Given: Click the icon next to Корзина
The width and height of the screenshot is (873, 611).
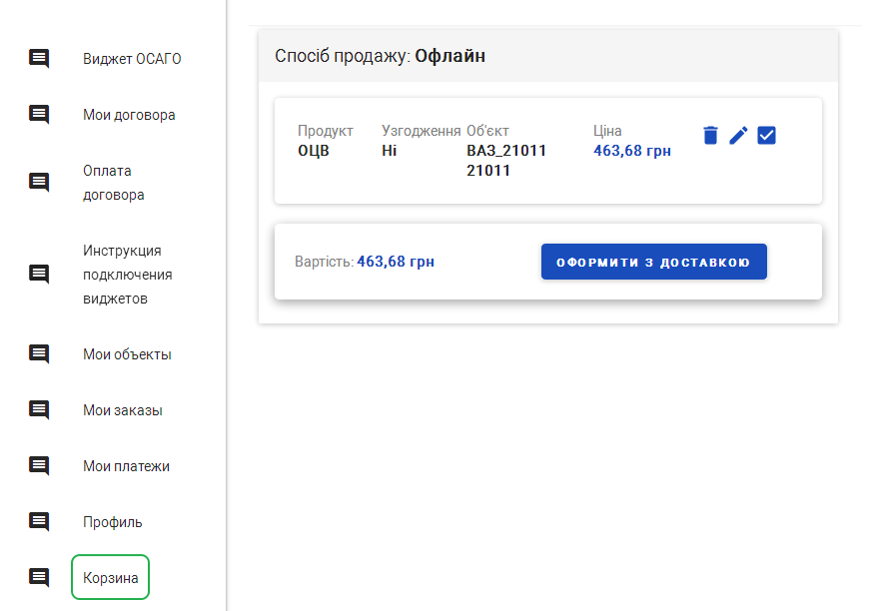Looking at the screenshot, I should click(x=39, y=577).
